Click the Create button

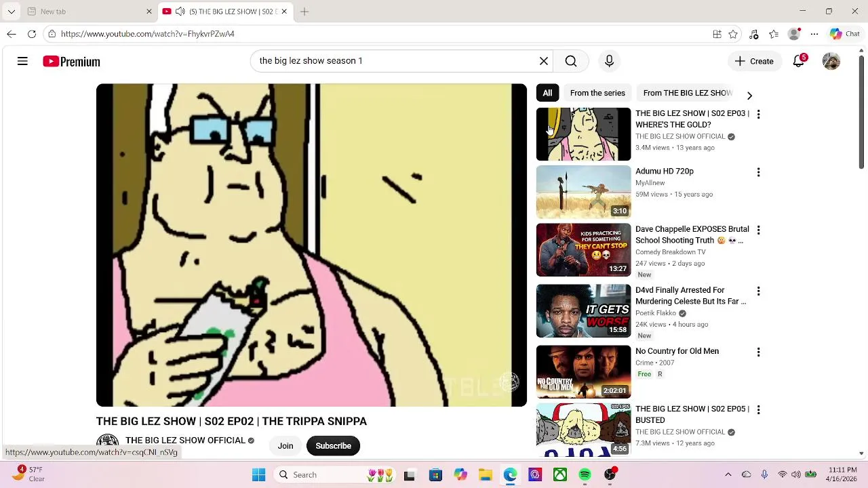pyautogui.click(x=754, y=62)
